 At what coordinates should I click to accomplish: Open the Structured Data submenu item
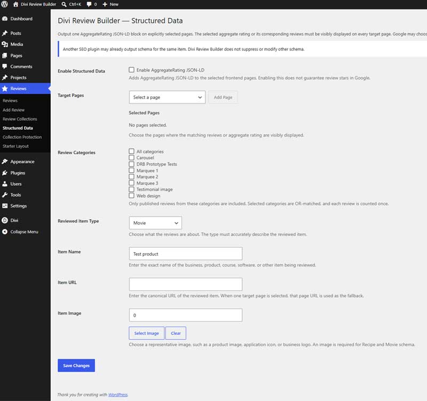coord(18,128)
